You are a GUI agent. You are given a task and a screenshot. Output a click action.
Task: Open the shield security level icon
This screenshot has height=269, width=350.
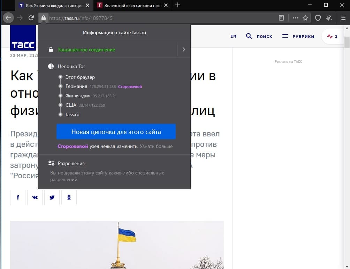click(318, 18)
